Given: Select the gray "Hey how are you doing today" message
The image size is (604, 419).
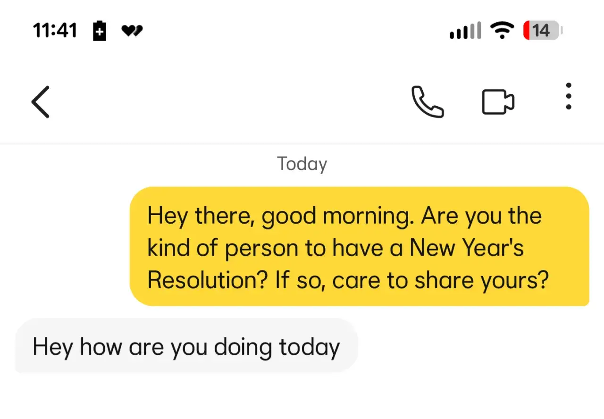Looking at the screenshot, I should click(186, 347).
